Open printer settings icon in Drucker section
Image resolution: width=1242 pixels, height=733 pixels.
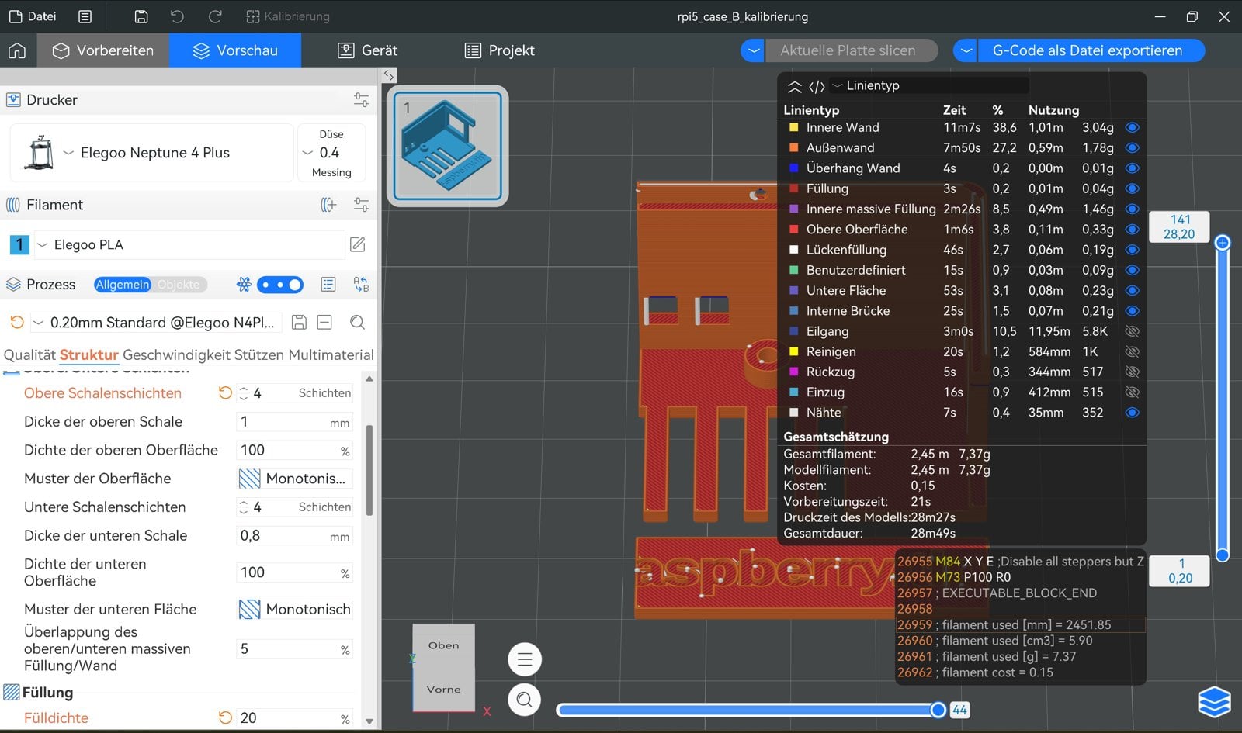pos(361,100)
